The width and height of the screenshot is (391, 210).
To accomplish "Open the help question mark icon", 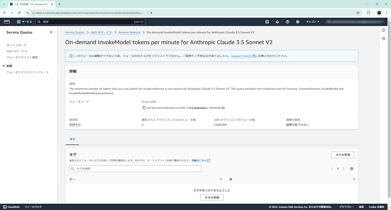I will (287, 22).
